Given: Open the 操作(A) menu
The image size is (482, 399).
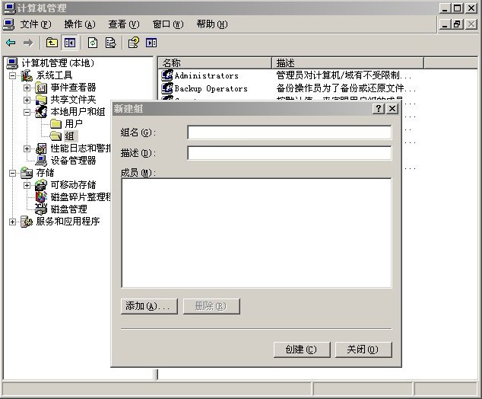Looking at the screenshot, I should pos(80,24).
